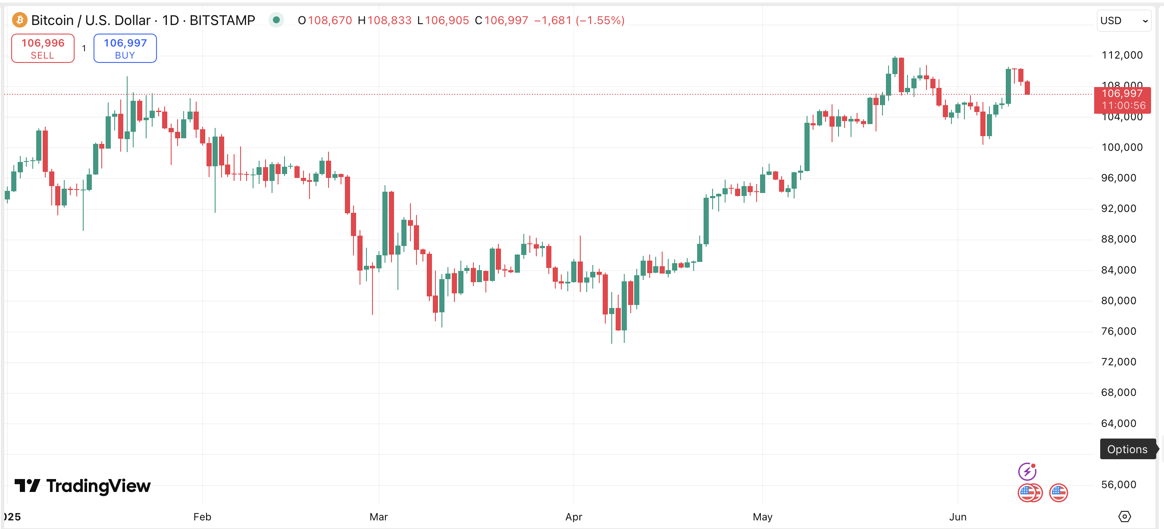Image resolution: width=1164 pixels, height=529 pixels.
Task: Open the USD currency dropdown
Action: [1124, 21]
